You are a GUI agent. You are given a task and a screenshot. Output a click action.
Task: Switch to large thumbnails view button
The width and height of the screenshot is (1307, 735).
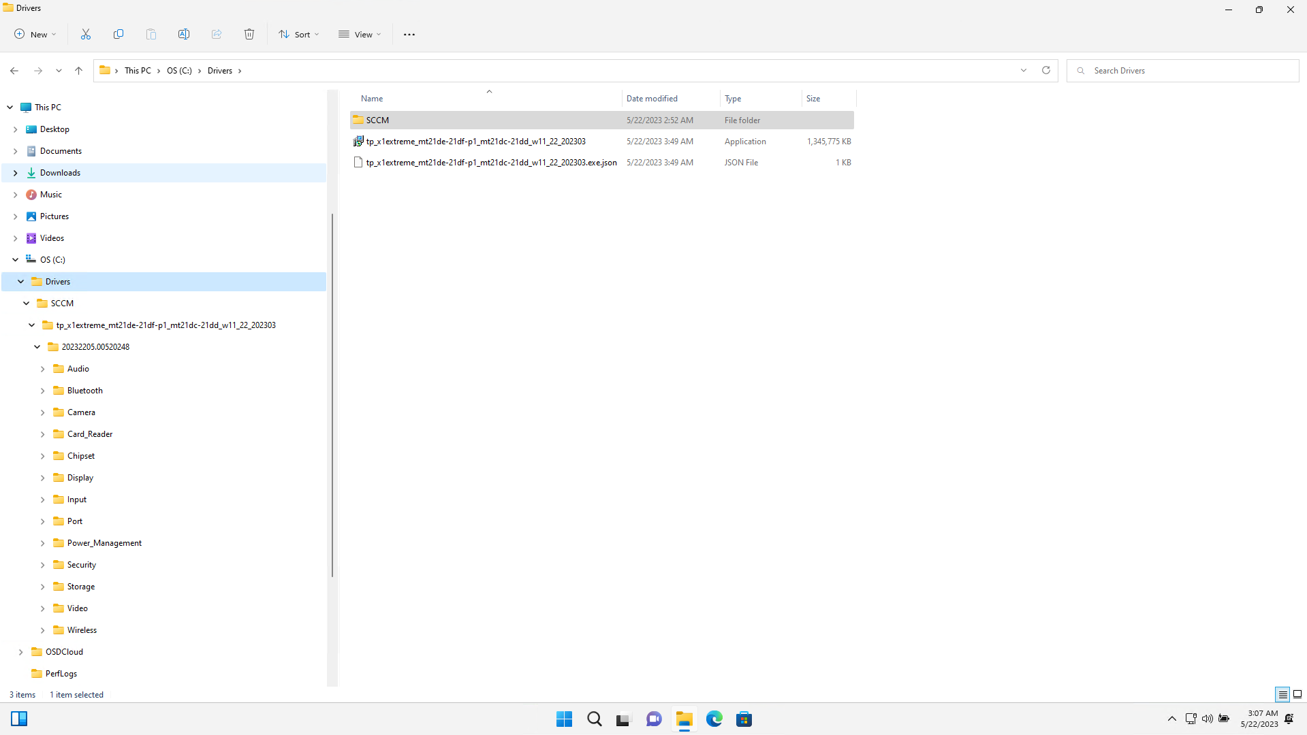coord(1297,694)
